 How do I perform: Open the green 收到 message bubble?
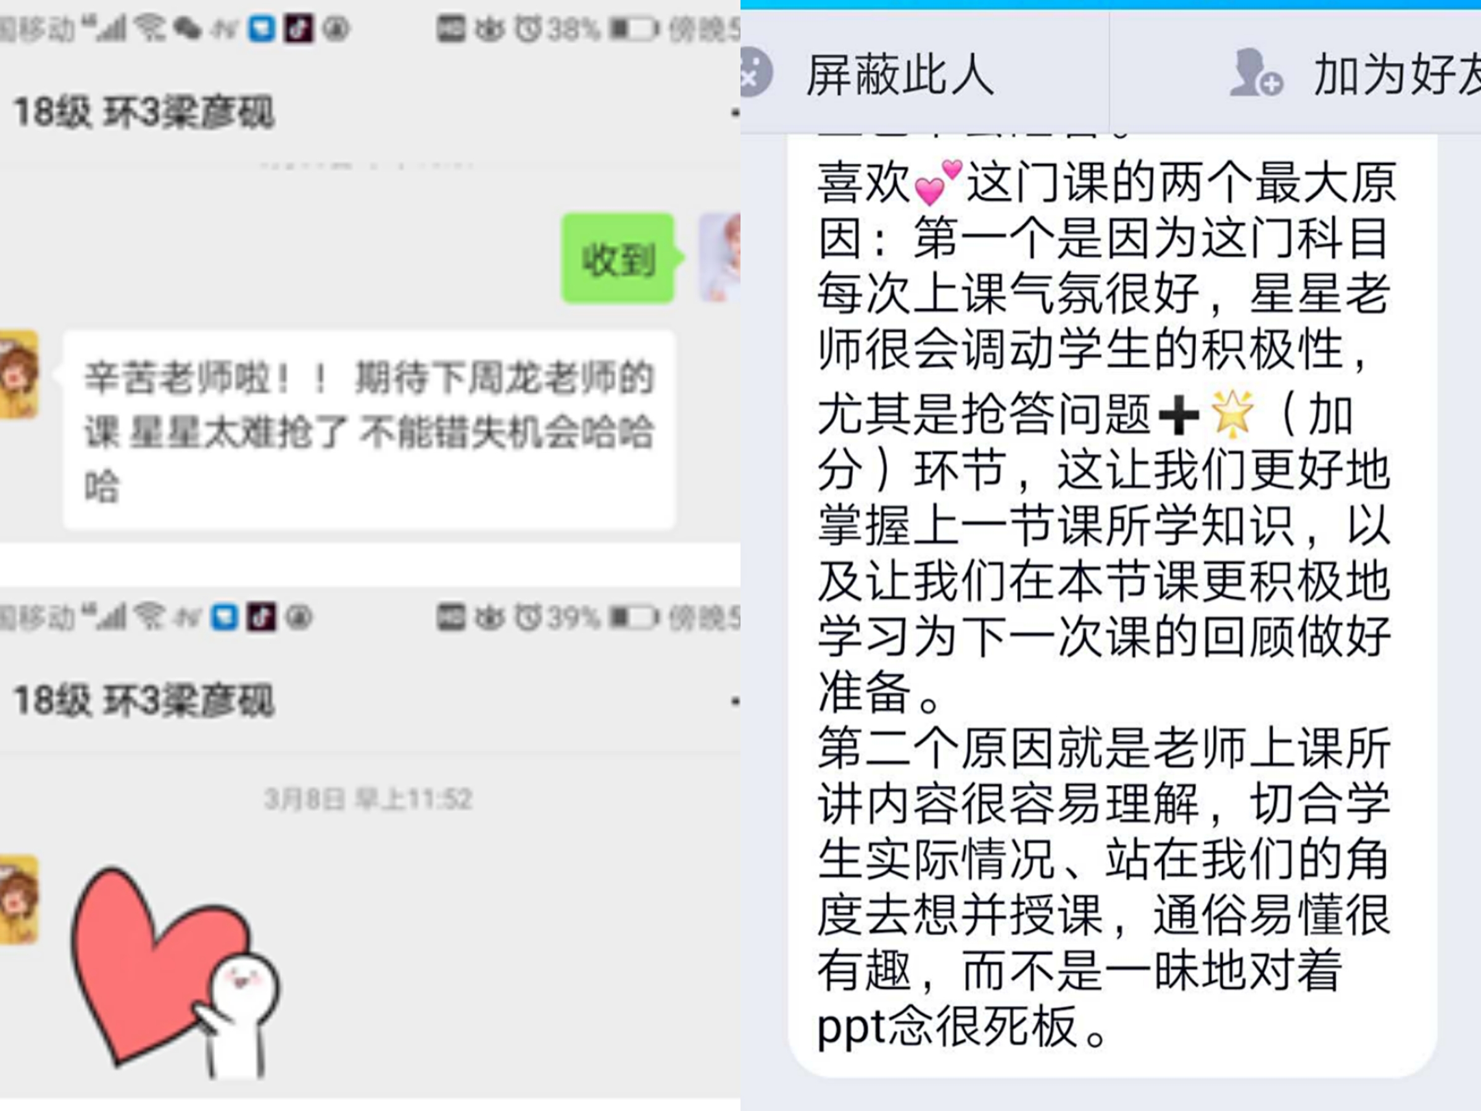tap(618, 259)
